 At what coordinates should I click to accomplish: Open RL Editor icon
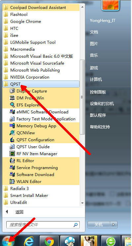click(12, 161)
